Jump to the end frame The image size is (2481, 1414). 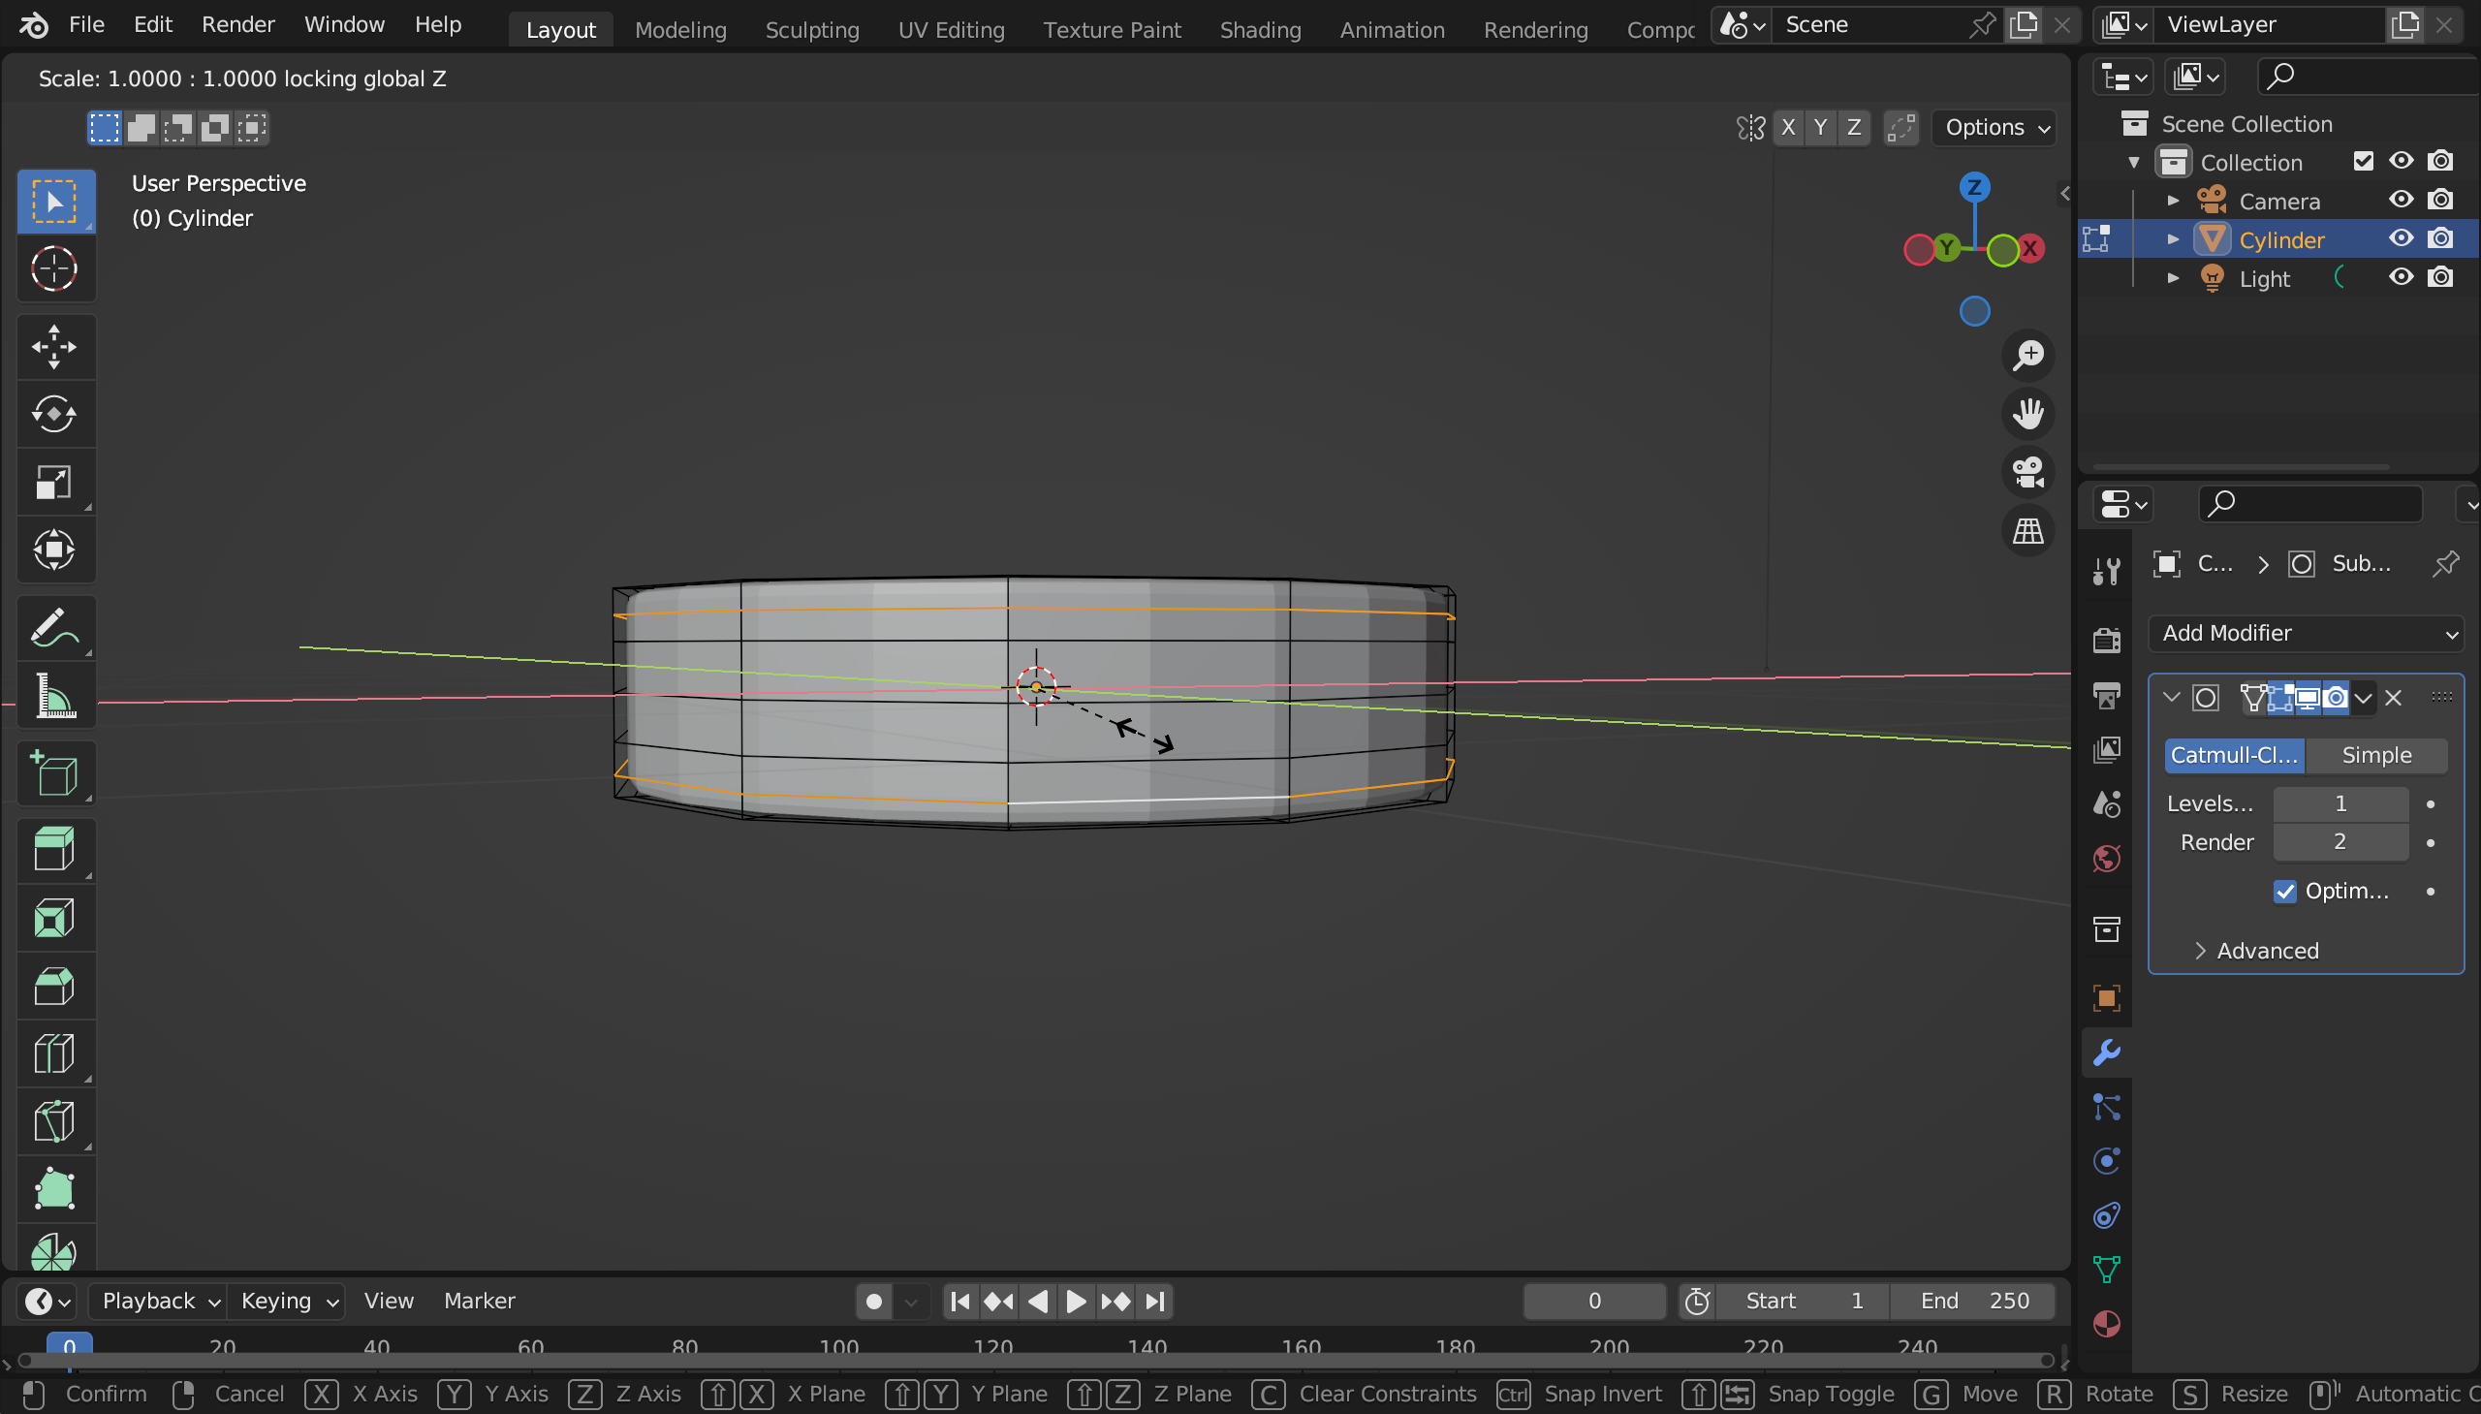(x=1154, y=1302)
